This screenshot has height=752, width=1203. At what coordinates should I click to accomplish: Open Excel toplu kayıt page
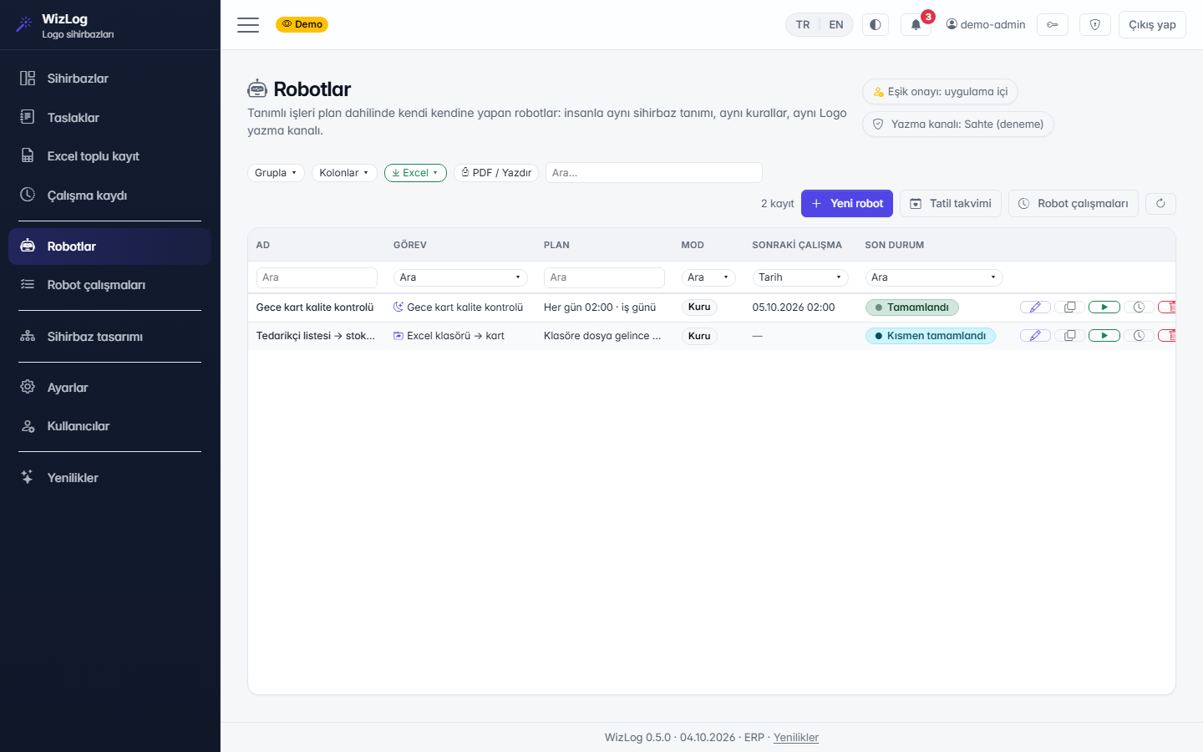tap(109, 156)
